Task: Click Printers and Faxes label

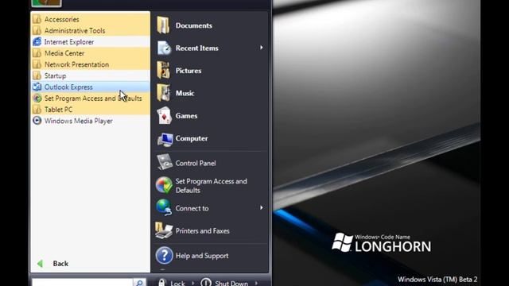Action: 203,231
